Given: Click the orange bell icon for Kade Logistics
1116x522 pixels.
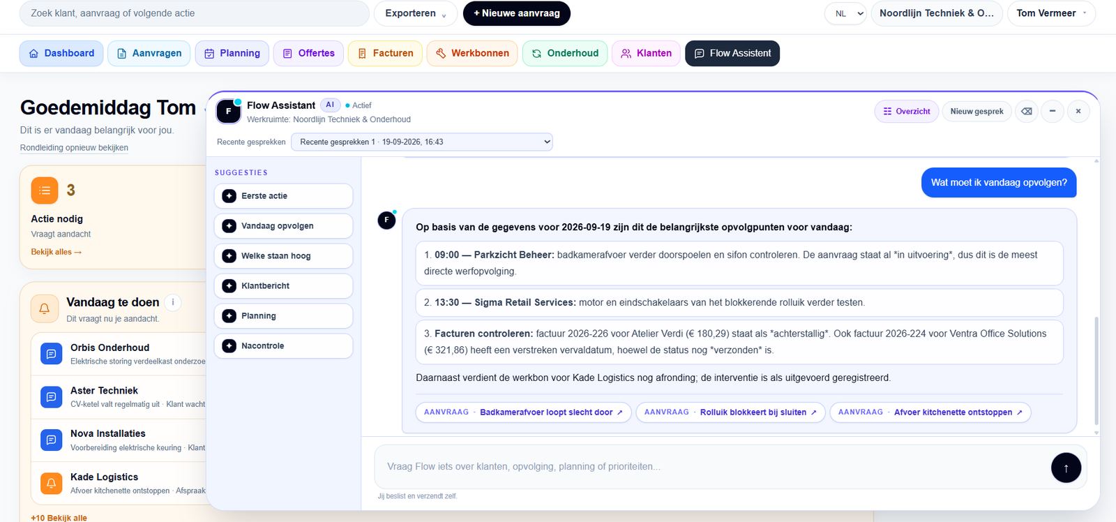Looking at the screenshot, I should (51, 483).
